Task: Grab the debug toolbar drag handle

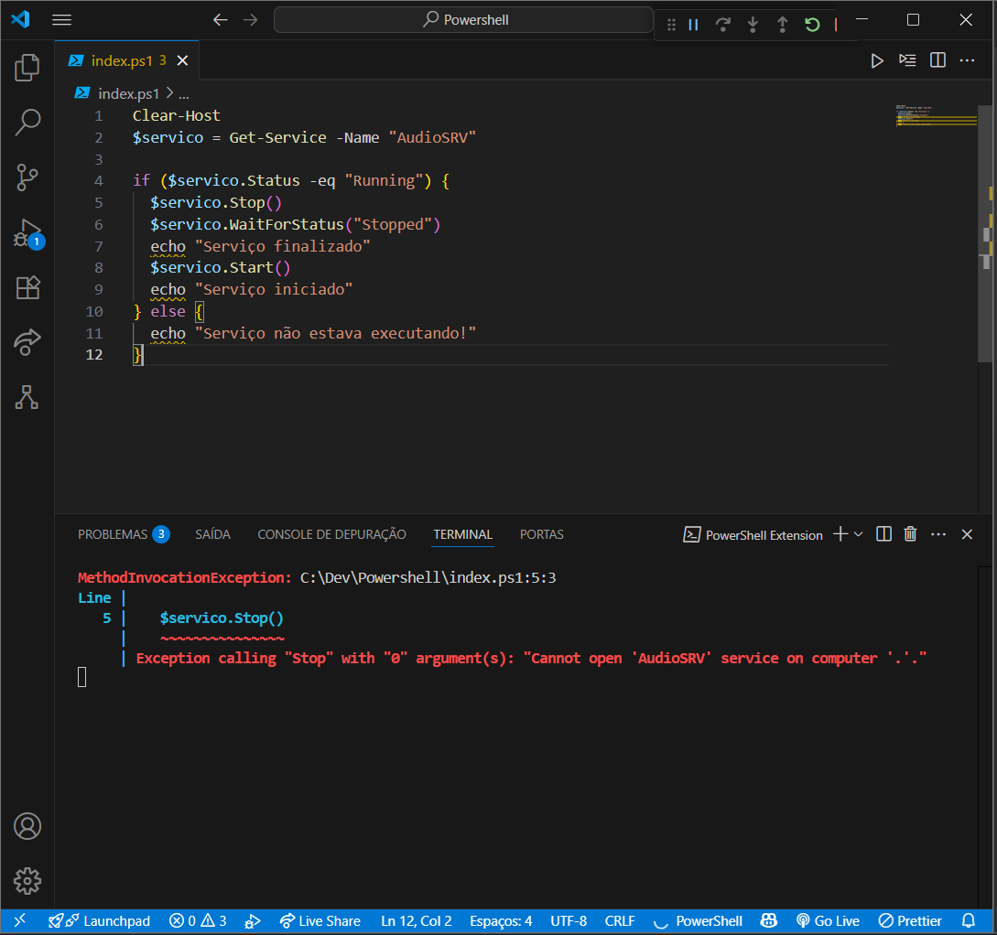Action: tap(671, 25)
